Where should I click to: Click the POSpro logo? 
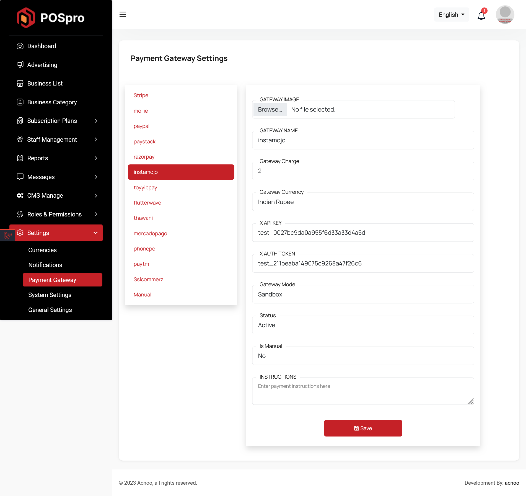(51, 18)
